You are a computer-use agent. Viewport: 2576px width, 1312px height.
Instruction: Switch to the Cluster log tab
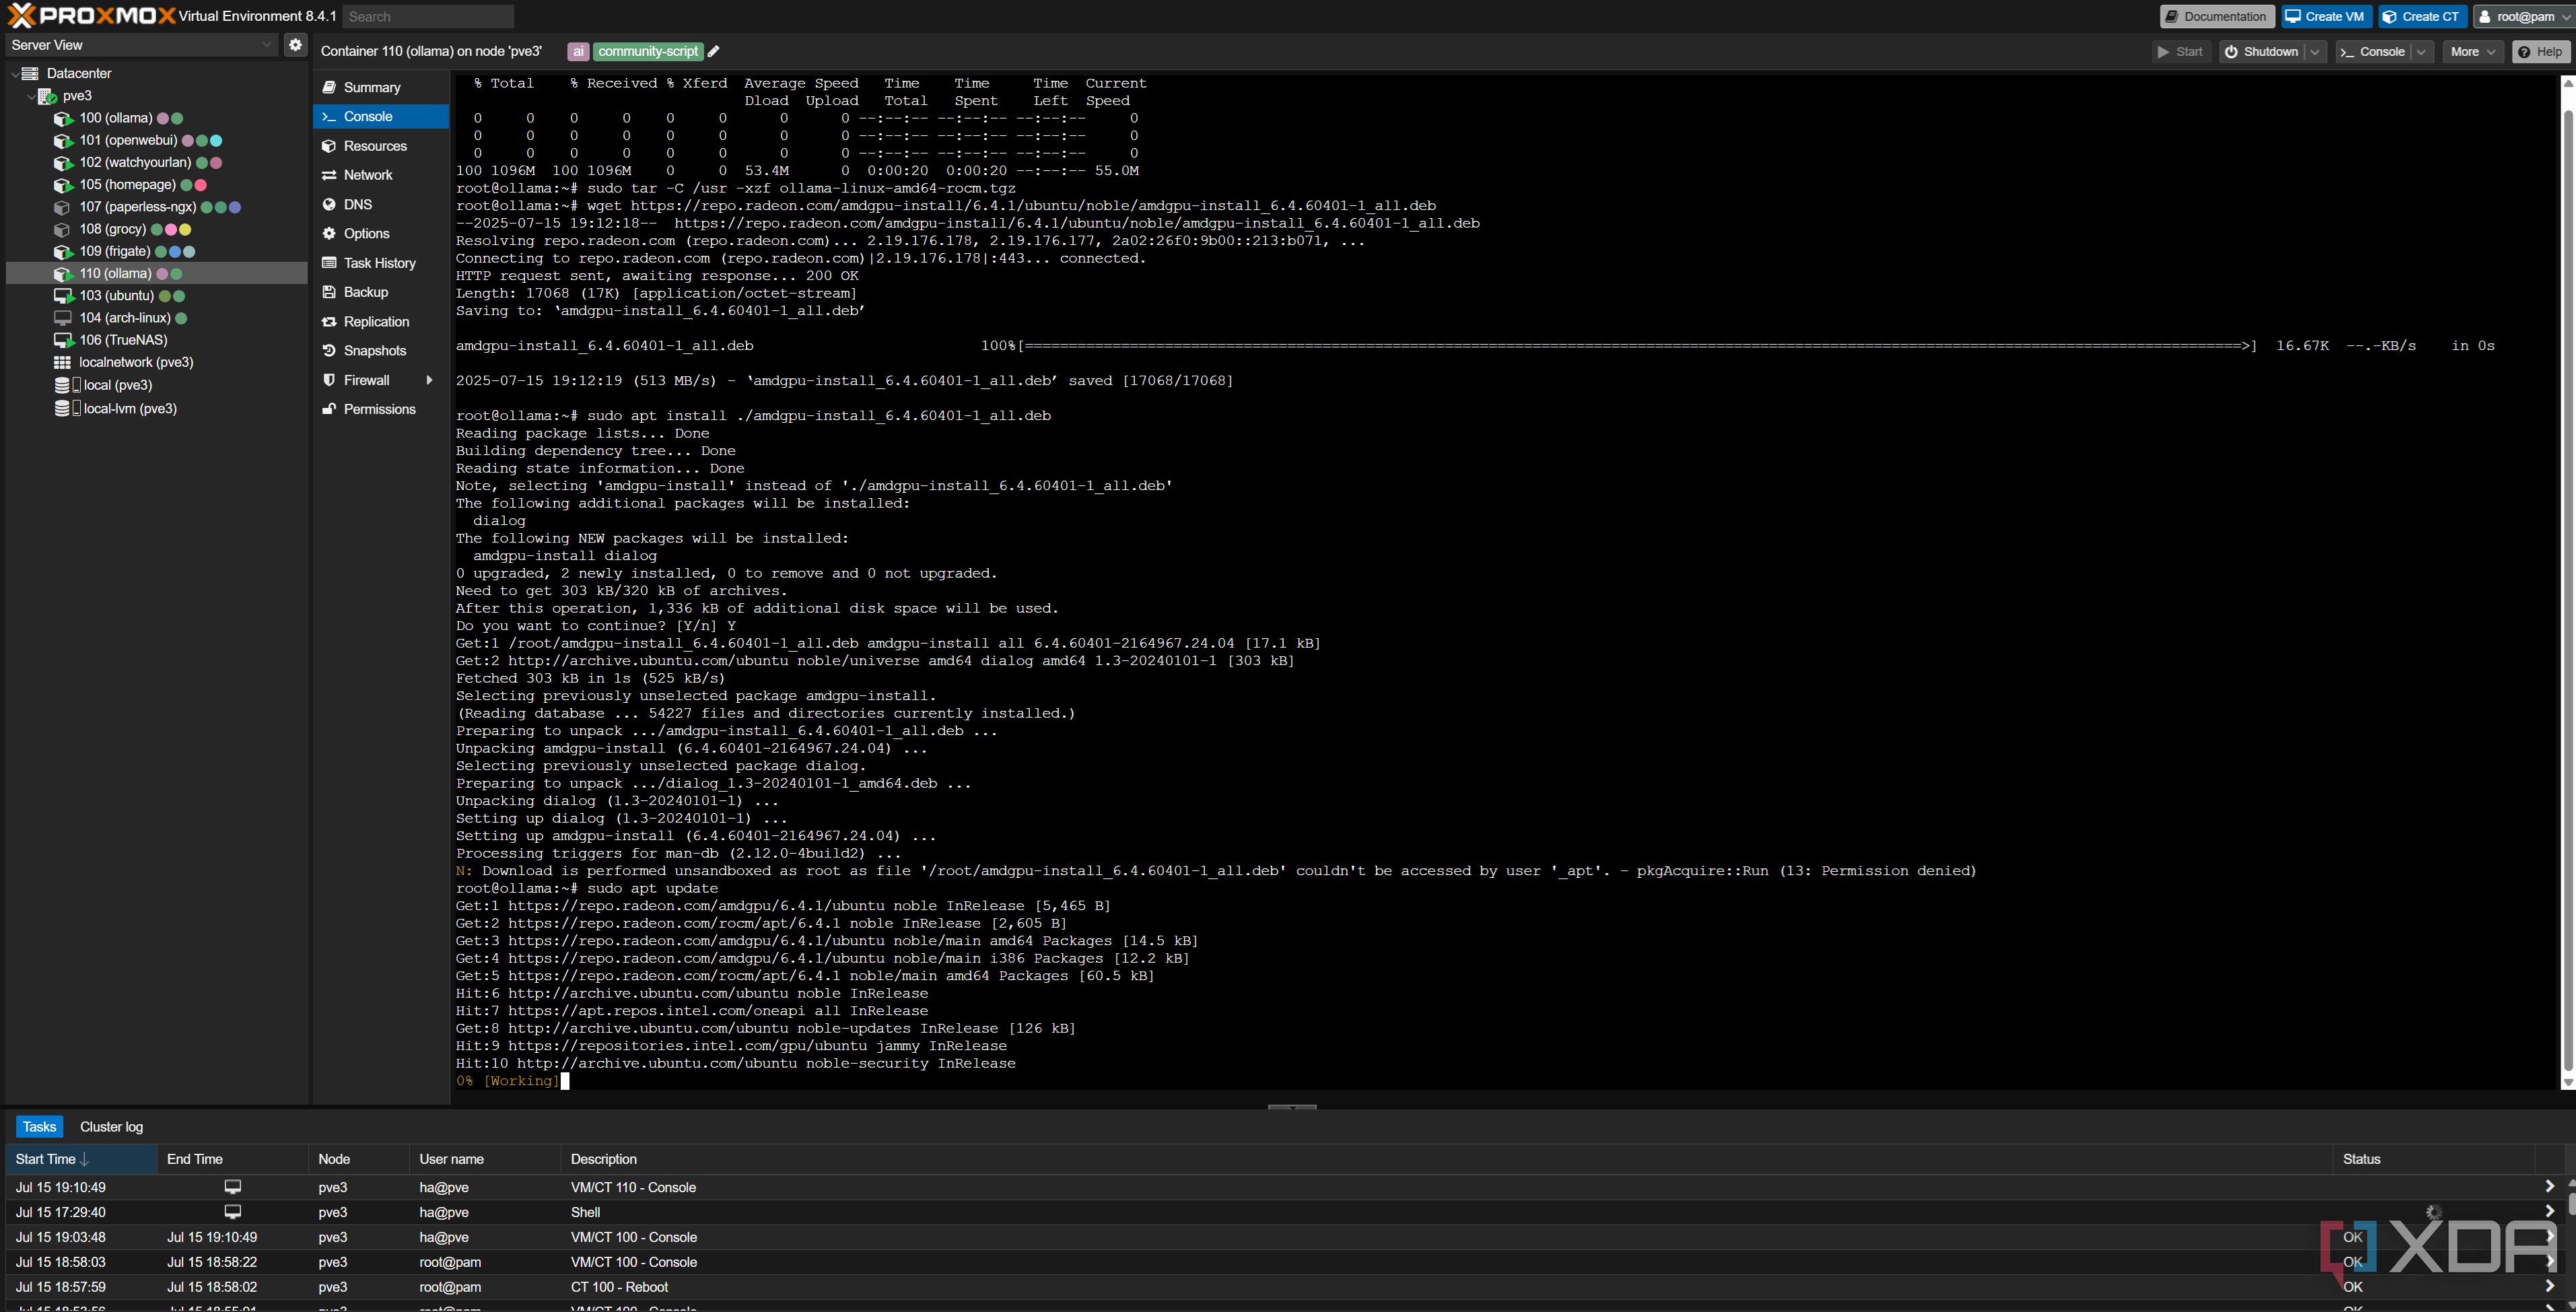(111, 1127)
